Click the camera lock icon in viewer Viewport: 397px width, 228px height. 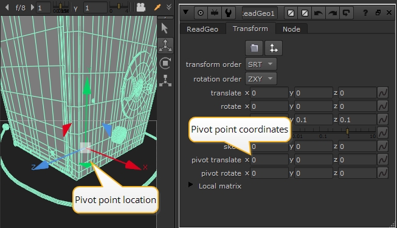click(x=141, y=7)
